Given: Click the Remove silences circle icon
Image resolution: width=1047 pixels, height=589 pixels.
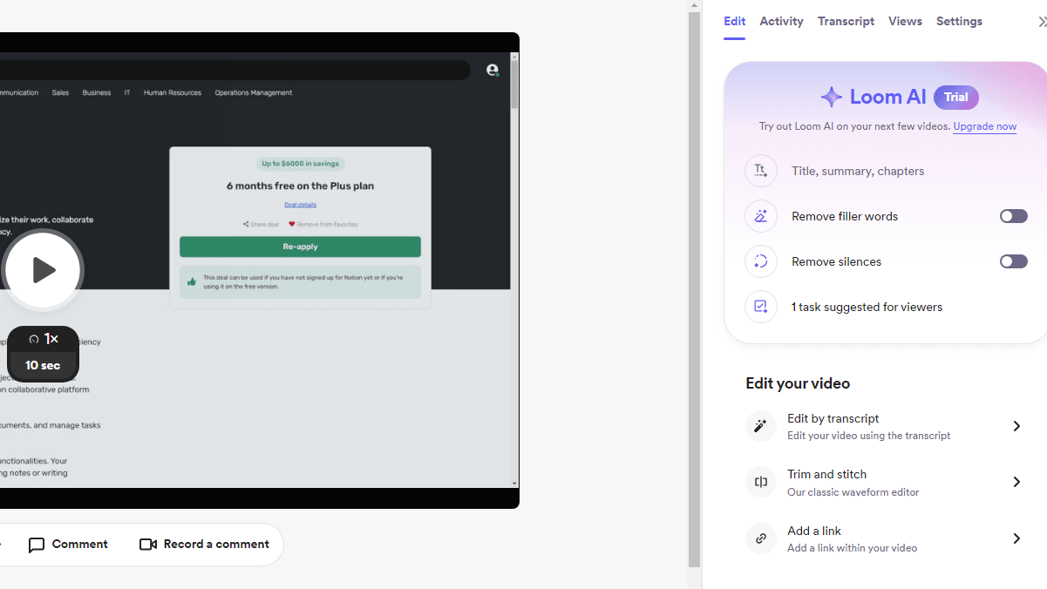Looking at the screenshot, I should [761, 261].
